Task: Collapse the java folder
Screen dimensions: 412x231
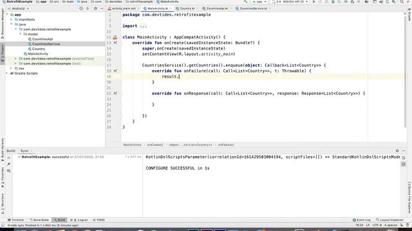Action: click(12, 24)
